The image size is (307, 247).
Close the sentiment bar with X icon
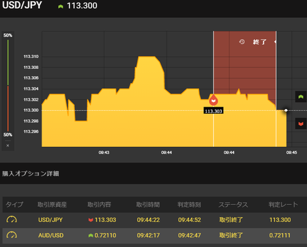click(x=8, y=146)
